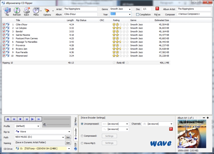Click the Rate All stars
This screenshot has height=154, width=214.
[x=120, y=63]
